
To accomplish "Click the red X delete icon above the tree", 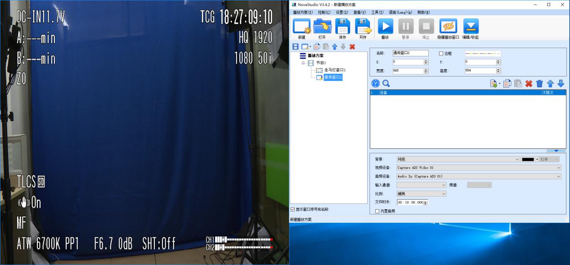I will [352, 47].
